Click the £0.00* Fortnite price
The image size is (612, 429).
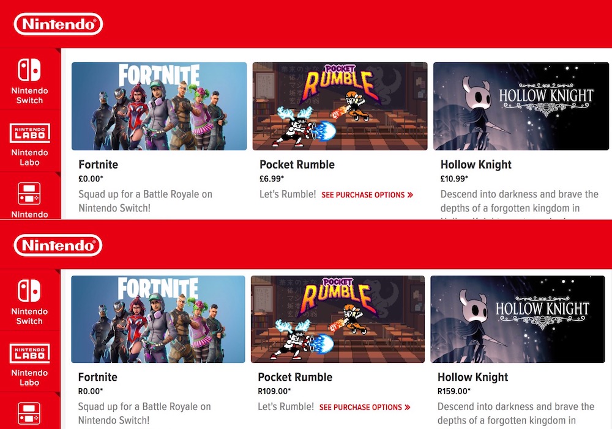click(91, 179)
